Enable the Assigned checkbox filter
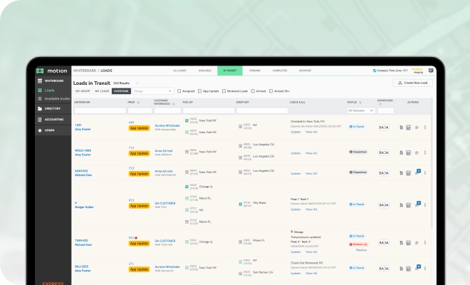The width and height of the screenshot is (470, 285). [x=179, y=91]
